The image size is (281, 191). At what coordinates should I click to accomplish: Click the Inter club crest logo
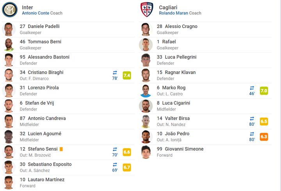pyautogui.click(x=10, y=10)
